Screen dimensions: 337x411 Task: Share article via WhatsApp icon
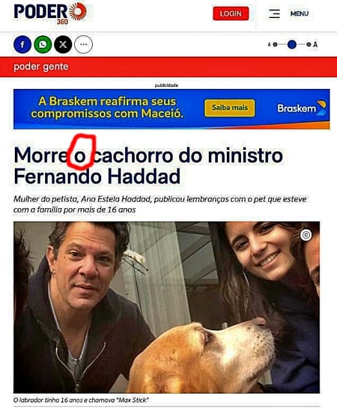[43, 44]
